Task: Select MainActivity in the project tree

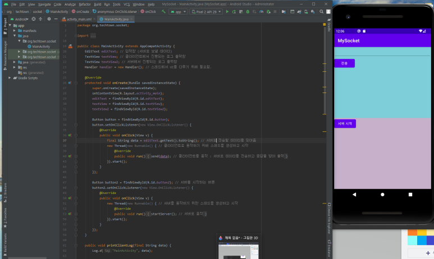Action: coord(39,47)
